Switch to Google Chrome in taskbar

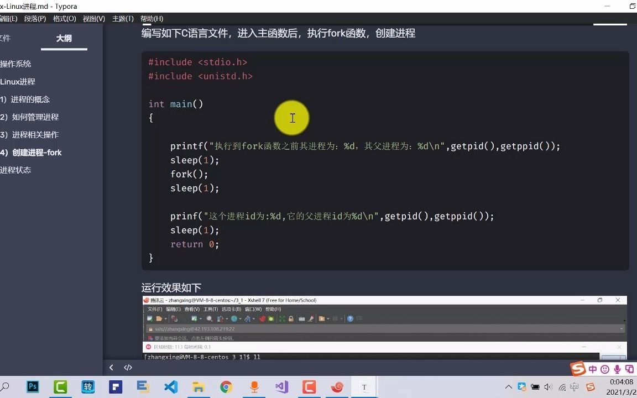point(226,386)
